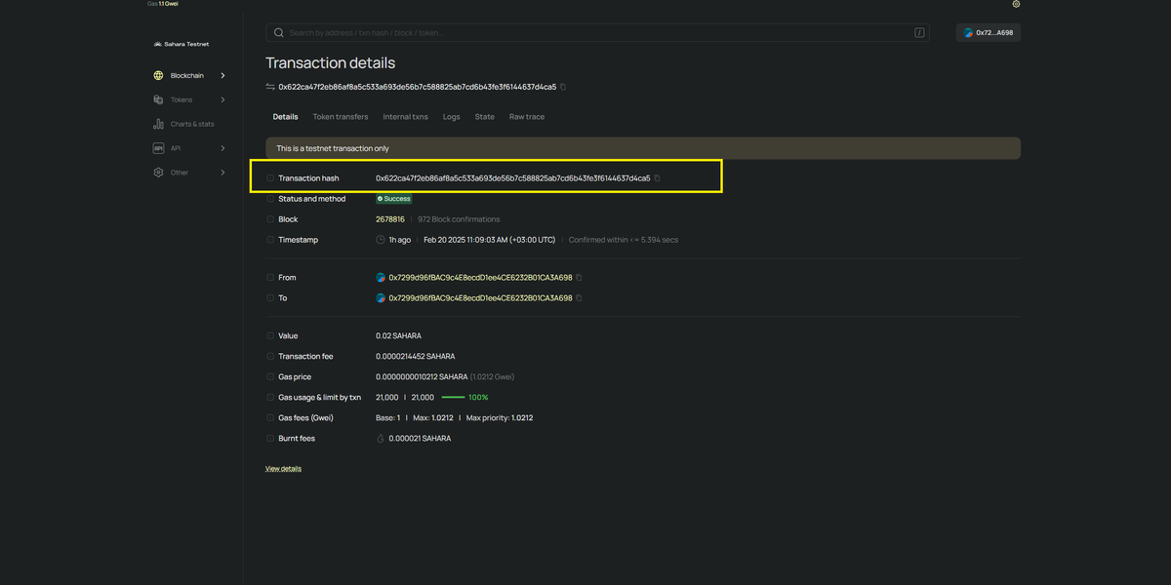Click the info hint icon beside Gas fees (Gwei)

pos(270,418)
